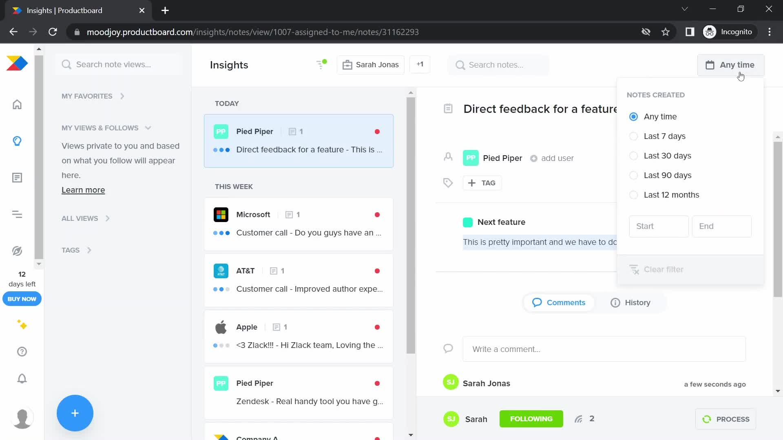Open the +1 additional filters chip
Viewport: 783px width, 440px height.
pos(420,64)
